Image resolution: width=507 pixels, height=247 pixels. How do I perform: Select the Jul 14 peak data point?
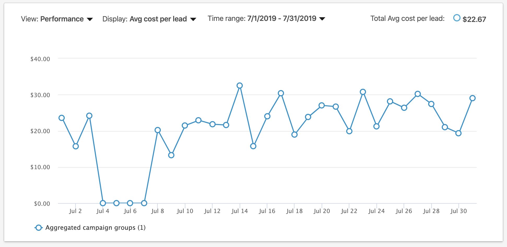click(240, 86)
